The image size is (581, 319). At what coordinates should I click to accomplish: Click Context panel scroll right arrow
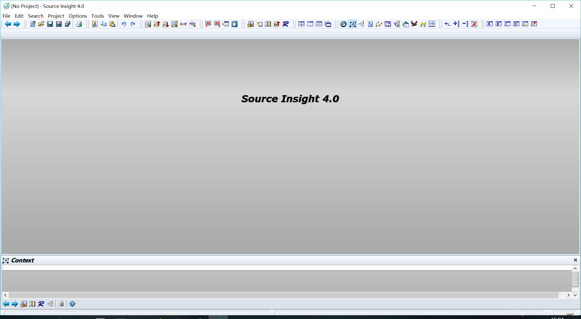(x=568, y=295)
